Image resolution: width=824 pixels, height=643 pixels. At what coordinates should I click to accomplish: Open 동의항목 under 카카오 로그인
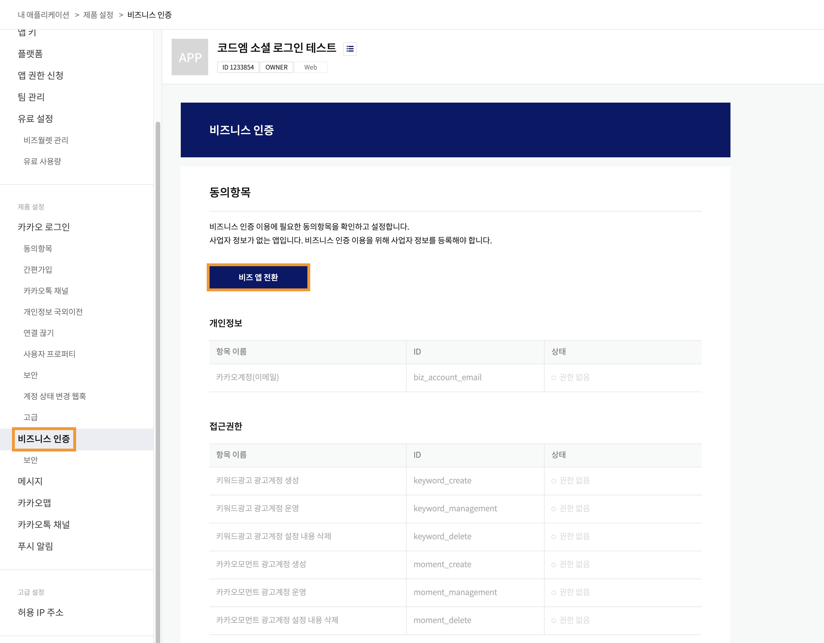coord(38,249)
